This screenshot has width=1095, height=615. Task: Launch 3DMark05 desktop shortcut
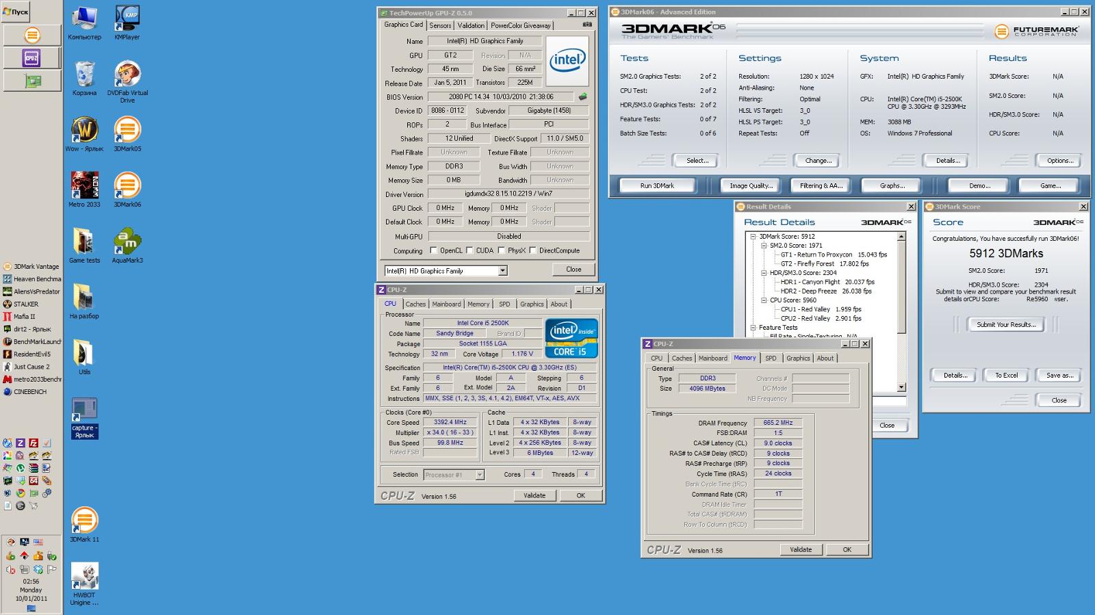127,134
